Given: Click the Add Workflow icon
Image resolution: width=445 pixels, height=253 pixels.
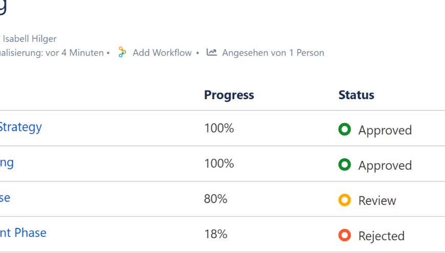Looking at the screenshot, I should coord(122,53).
